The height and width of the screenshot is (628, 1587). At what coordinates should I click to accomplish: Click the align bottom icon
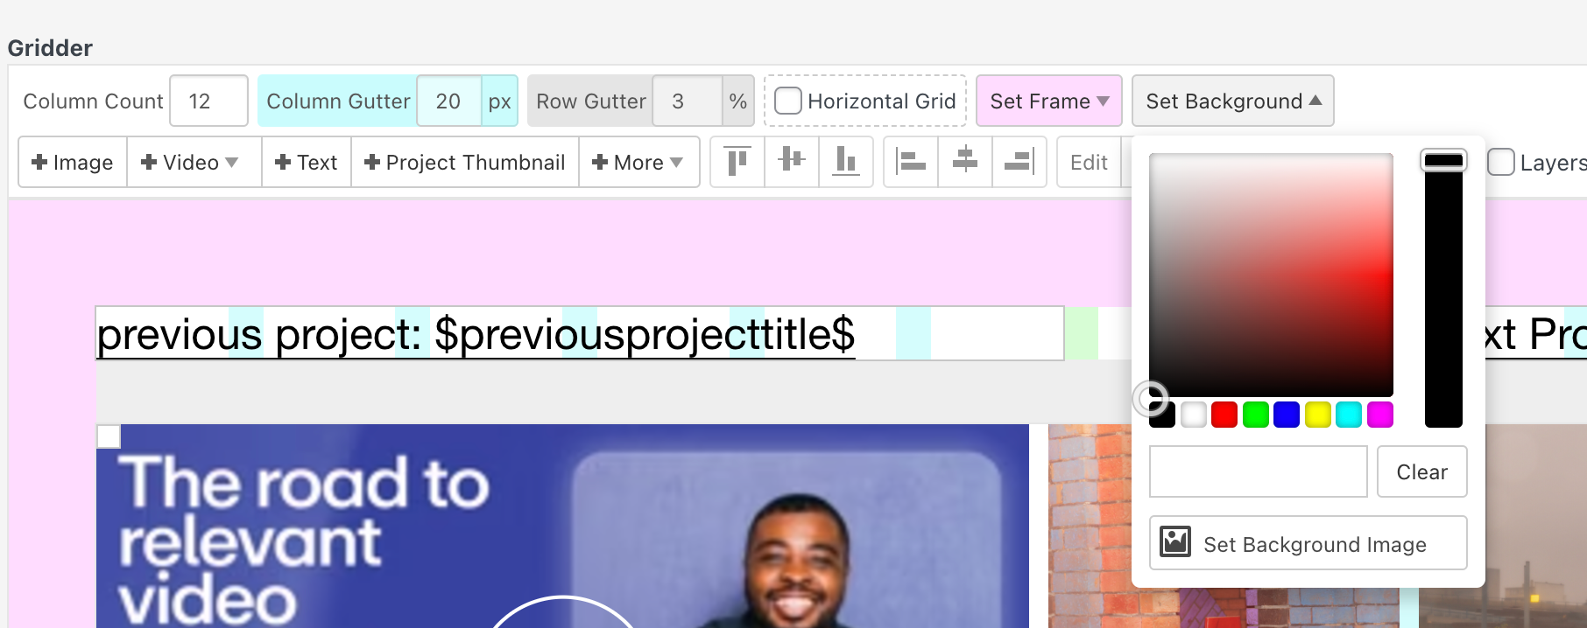click(845, 162)
